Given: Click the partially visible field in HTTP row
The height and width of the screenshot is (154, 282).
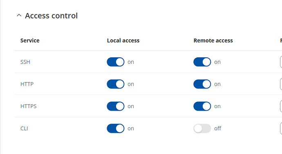Looking at the screenshot, I should (281, 84).
